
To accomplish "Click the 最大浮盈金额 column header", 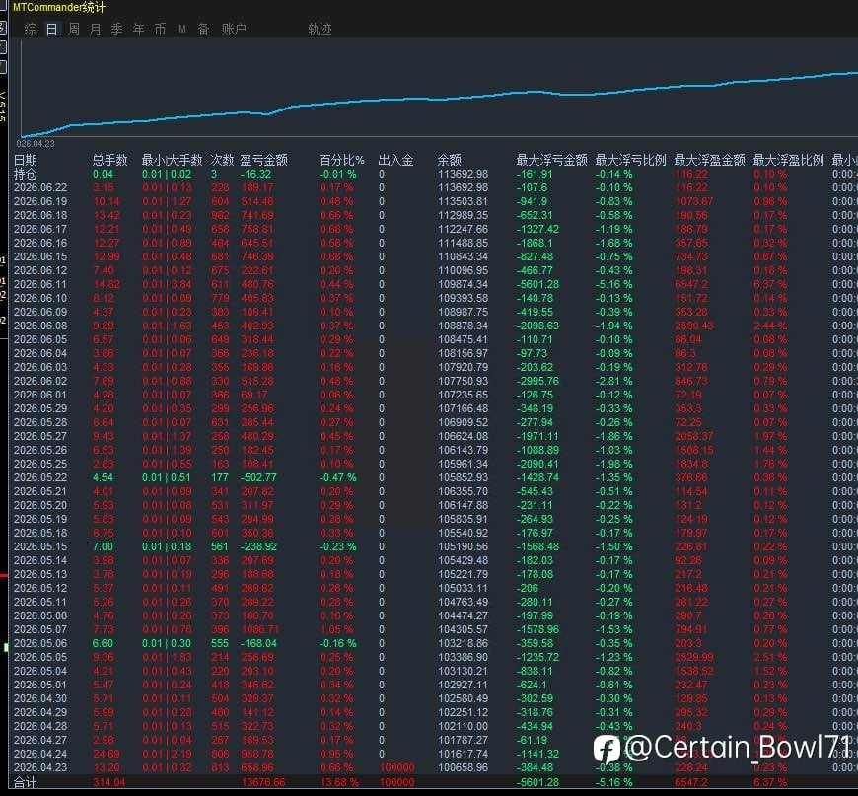I will (709, 160).
